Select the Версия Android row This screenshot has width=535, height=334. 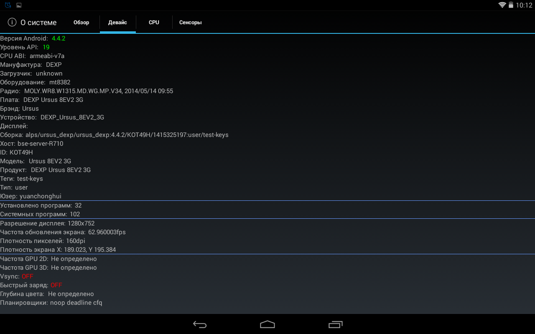(x=267, y=38)
